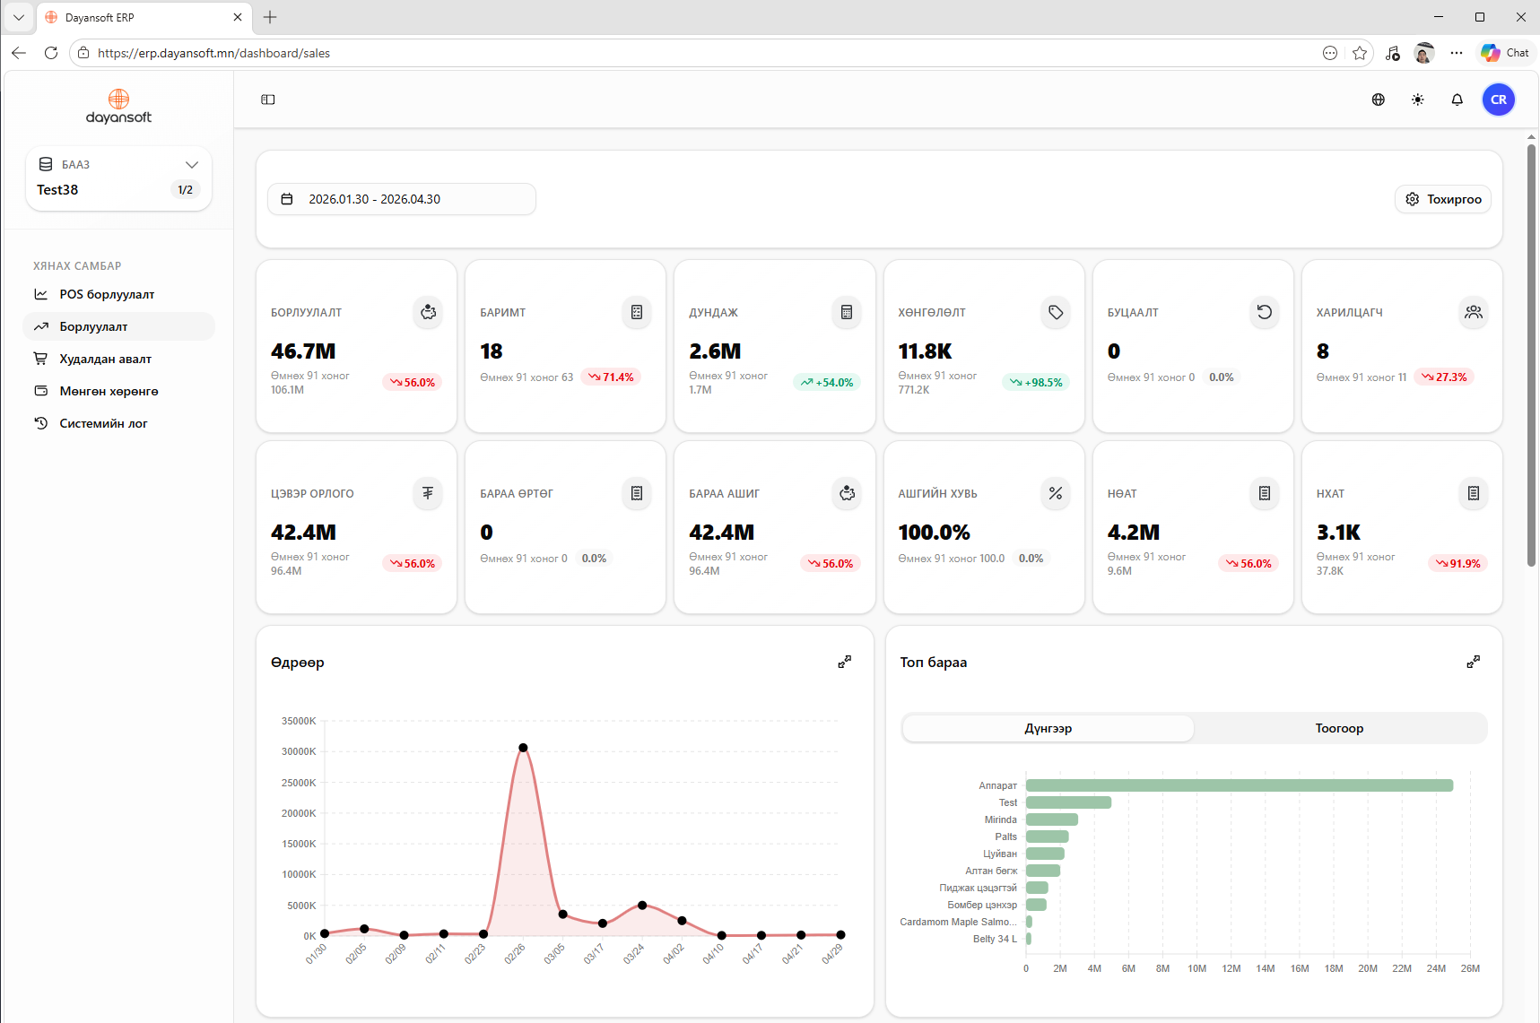The image size is (1540, 1023).
Task: Reload the page with refresh icon
Action: (x=51, y=53)
